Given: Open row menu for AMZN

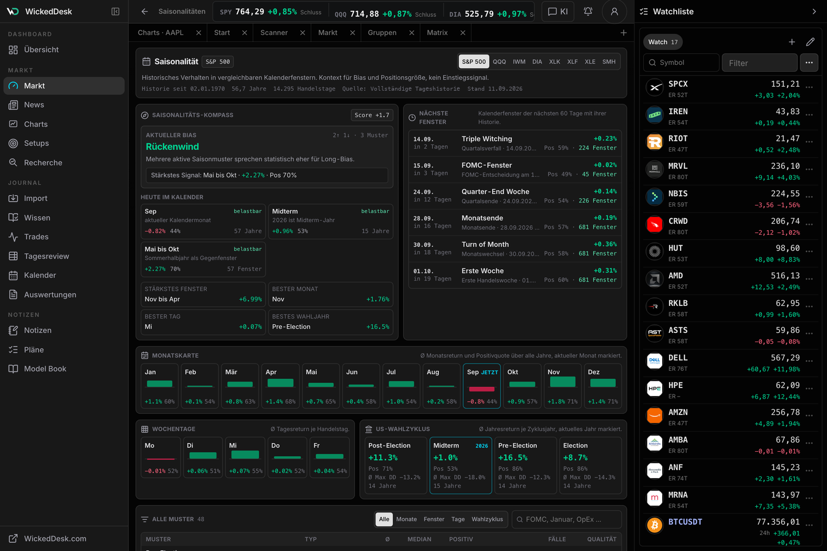Looking at the screenshot, I should (809, 416).
